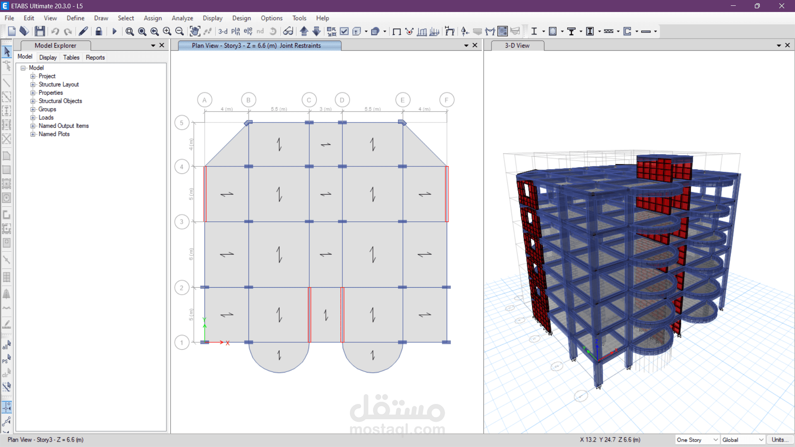
Task: Toggle shell stress contour display
Action: (x=503, y=31)
